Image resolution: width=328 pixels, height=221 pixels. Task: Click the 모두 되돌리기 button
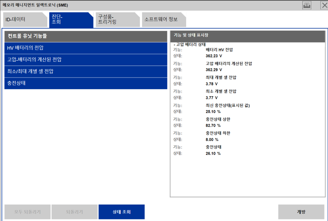pyautogui.click(x=27, y=212)
